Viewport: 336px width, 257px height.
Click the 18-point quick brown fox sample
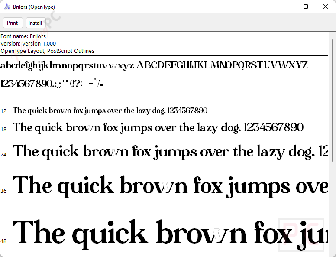158,128
